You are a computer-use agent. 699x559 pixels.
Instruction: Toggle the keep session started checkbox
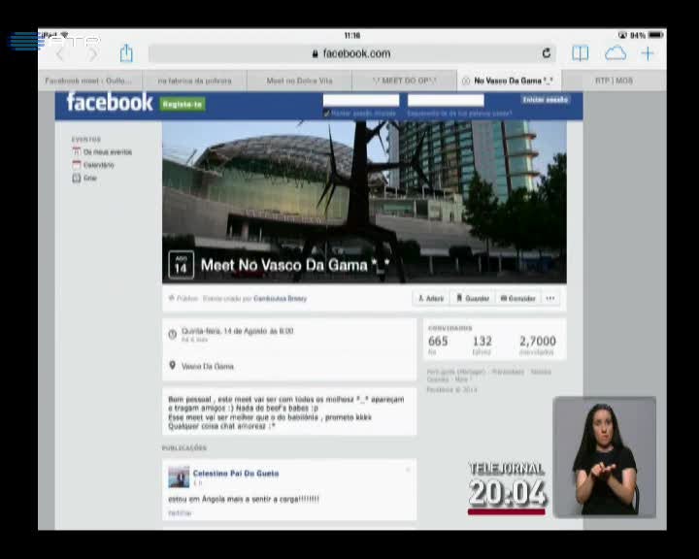327,114
